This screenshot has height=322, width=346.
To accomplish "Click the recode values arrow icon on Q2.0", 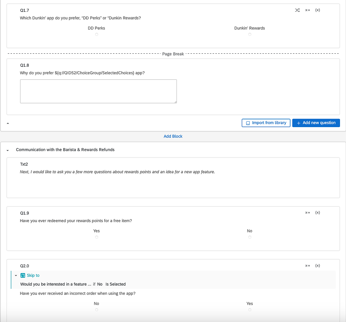I will tap(308, 266).
